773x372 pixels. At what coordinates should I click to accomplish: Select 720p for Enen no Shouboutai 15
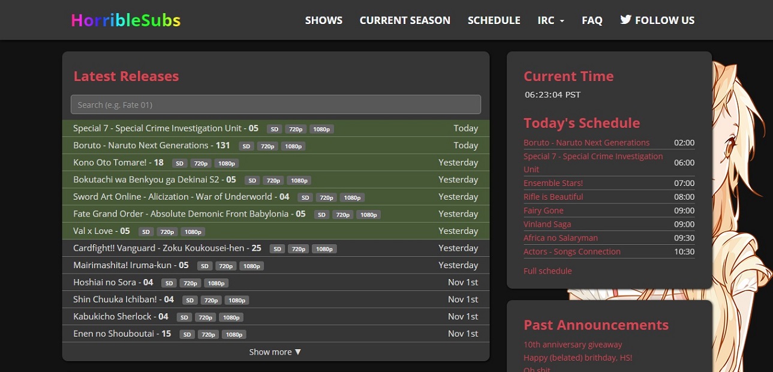[x=209, y=334]
